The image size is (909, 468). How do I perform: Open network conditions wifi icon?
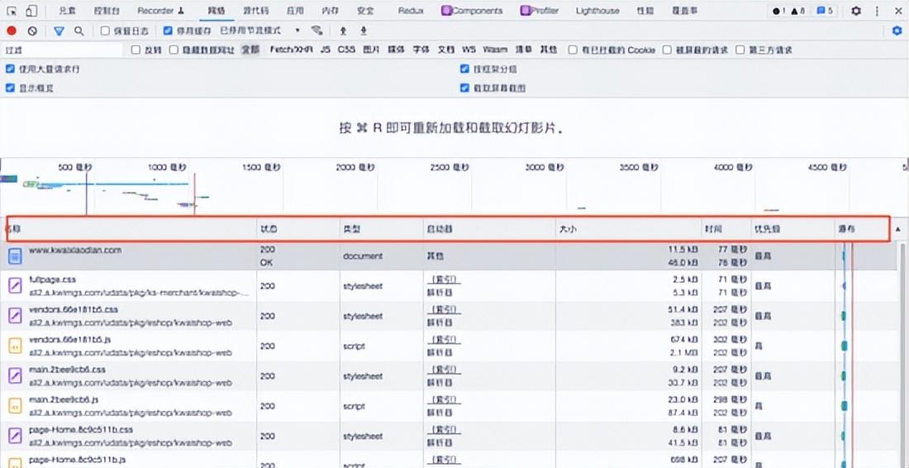click(x=316, y=30)
